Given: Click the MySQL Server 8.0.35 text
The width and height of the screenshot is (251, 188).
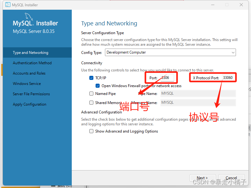Looking at the screenshot, I should click(34, 31).
